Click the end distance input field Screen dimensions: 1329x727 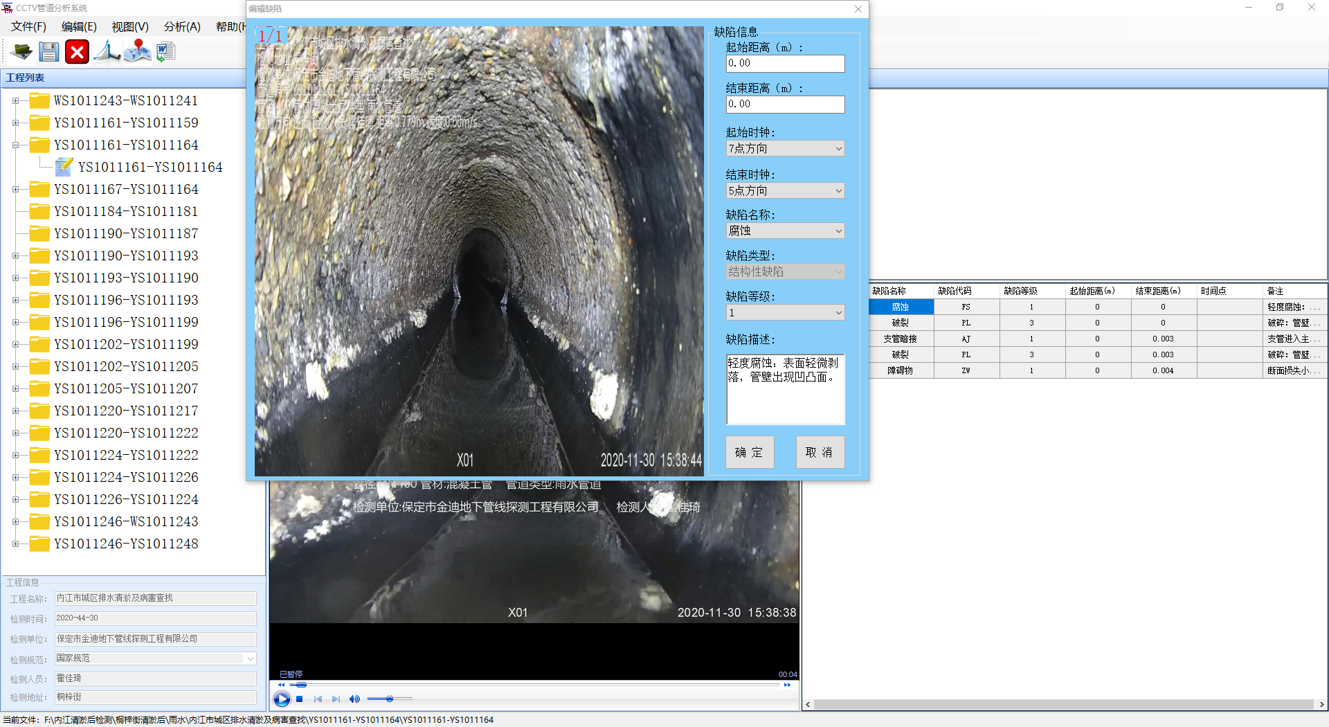(x=785, y=105)
